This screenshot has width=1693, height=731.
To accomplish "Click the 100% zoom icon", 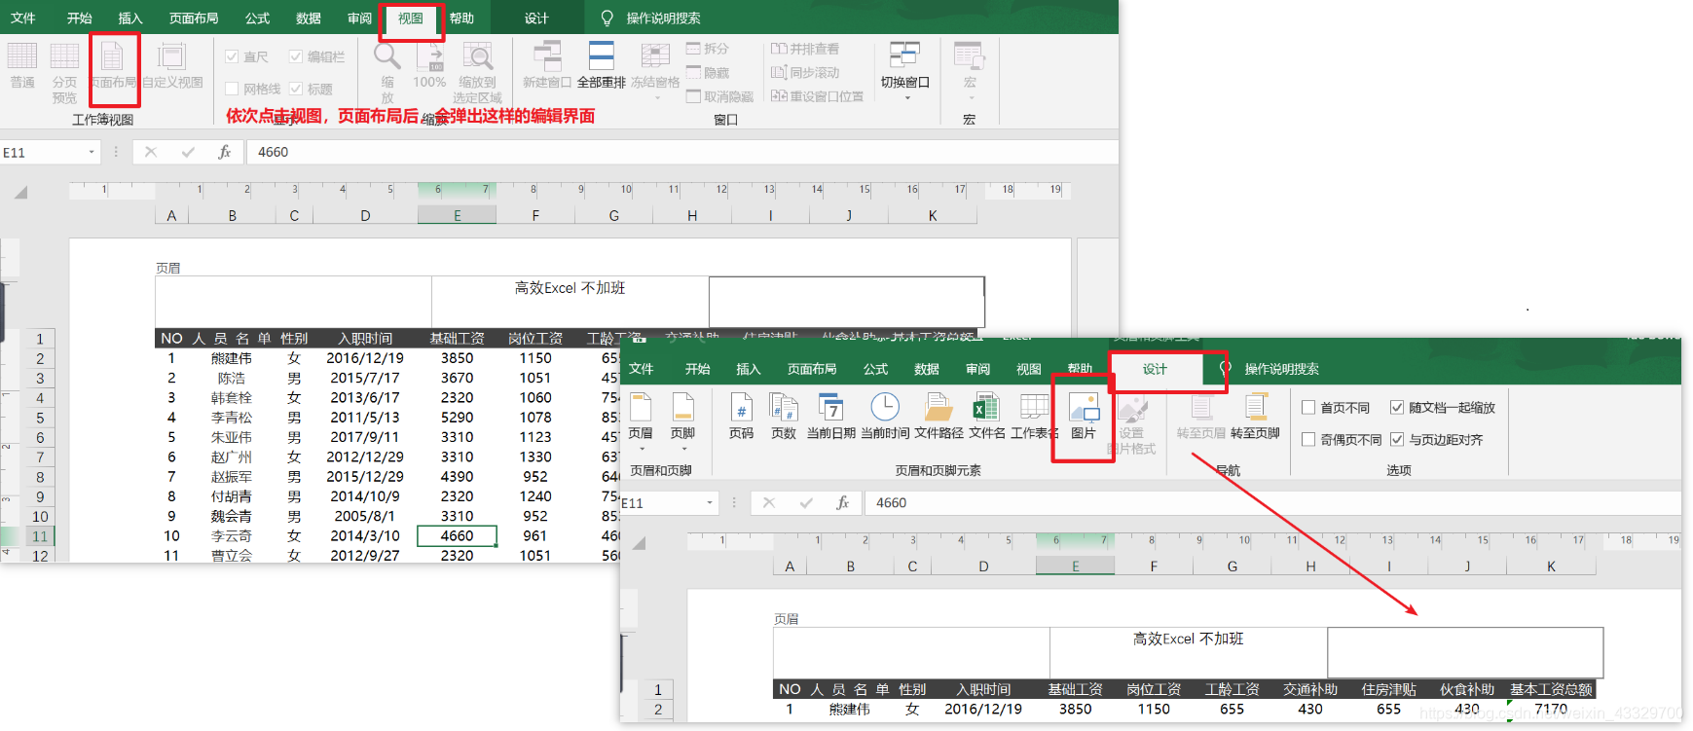I will pos(429,56).
